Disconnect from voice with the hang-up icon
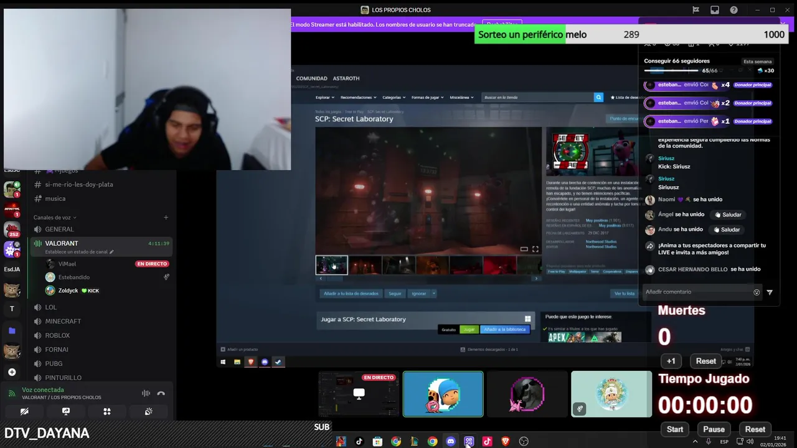The image size is (797, 448). pos(161,393)
